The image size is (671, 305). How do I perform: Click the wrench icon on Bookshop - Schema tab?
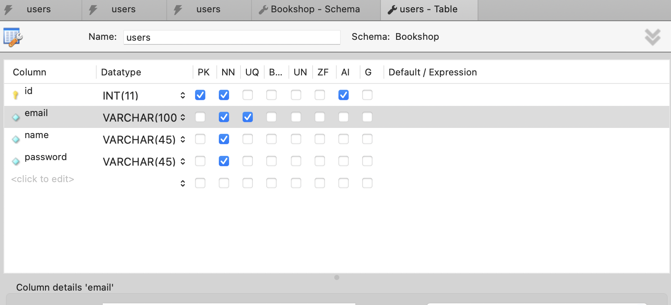click(x=263, y=10)
